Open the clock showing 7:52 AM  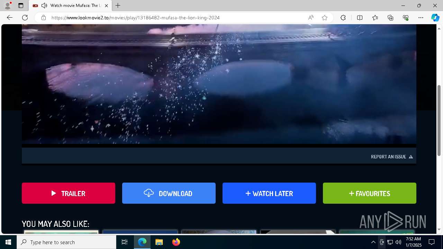(x=413, y=242)
